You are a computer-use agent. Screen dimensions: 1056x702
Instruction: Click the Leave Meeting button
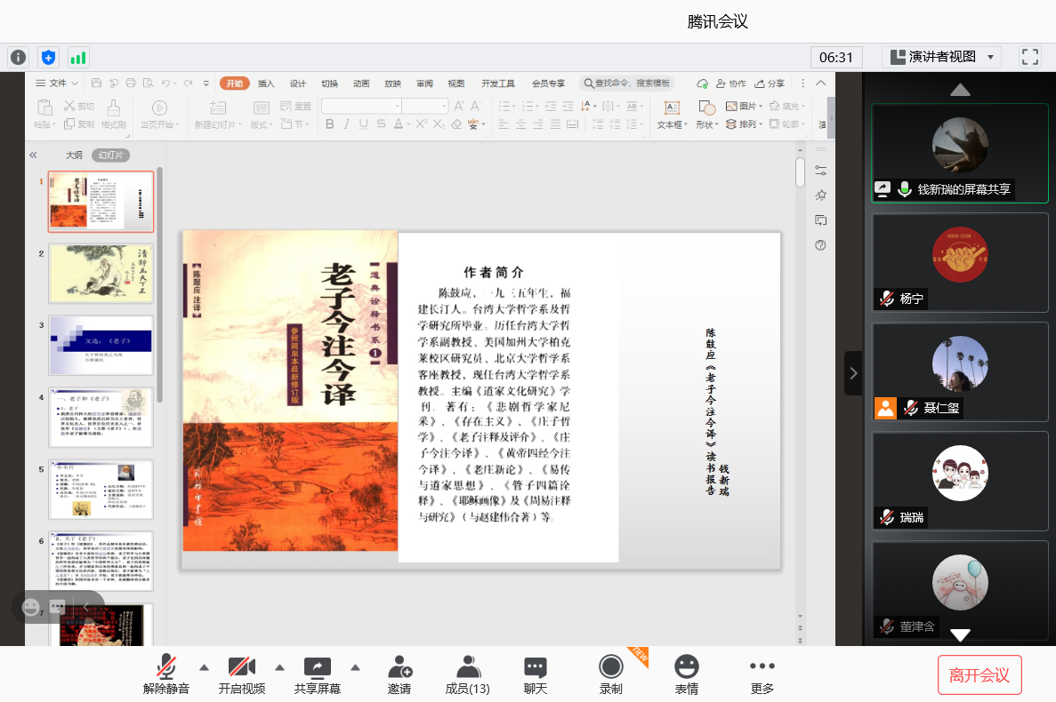point(979,675)
